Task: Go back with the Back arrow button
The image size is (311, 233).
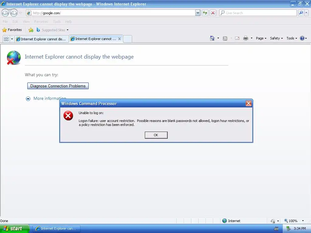Action: coord(5,13)
